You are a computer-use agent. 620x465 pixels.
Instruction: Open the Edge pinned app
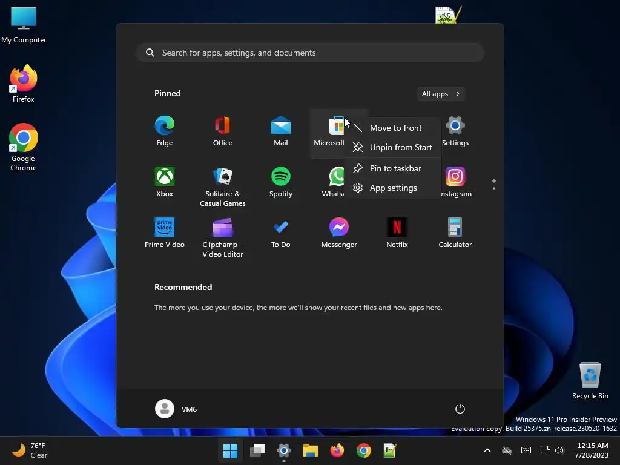point(165,131)
